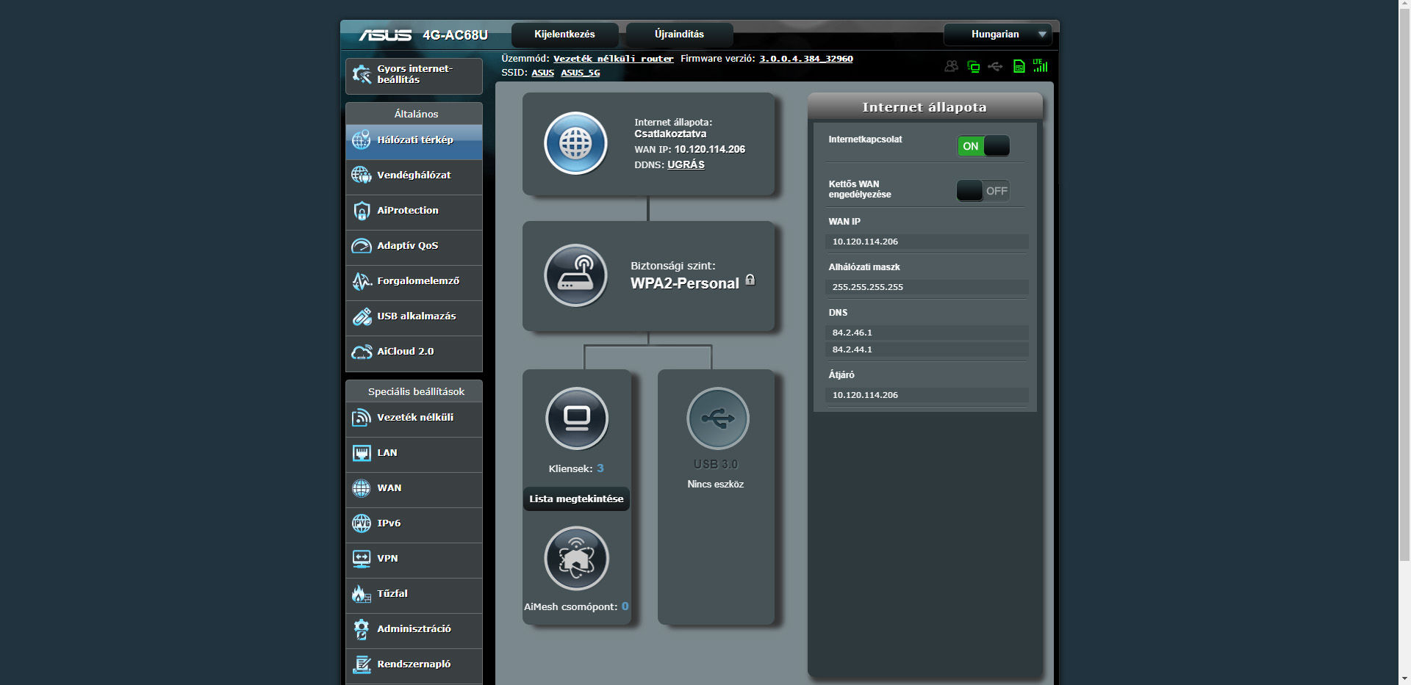Viewport: 1411px width, 685px height.
Task: Open the WAN settings menu item
Action: (414, 489)
